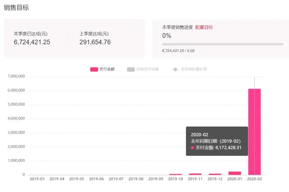Click the 2019-12 bar

pos(215,174)
